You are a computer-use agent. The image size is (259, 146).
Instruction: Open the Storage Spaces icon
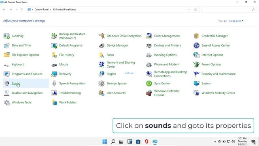point(102,84)
